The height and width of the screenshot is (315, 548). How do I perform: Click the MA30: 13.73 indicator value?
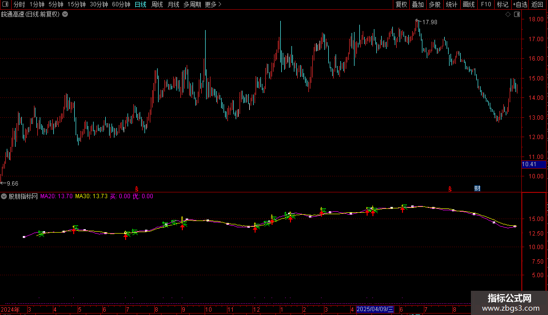coord(91,196)
